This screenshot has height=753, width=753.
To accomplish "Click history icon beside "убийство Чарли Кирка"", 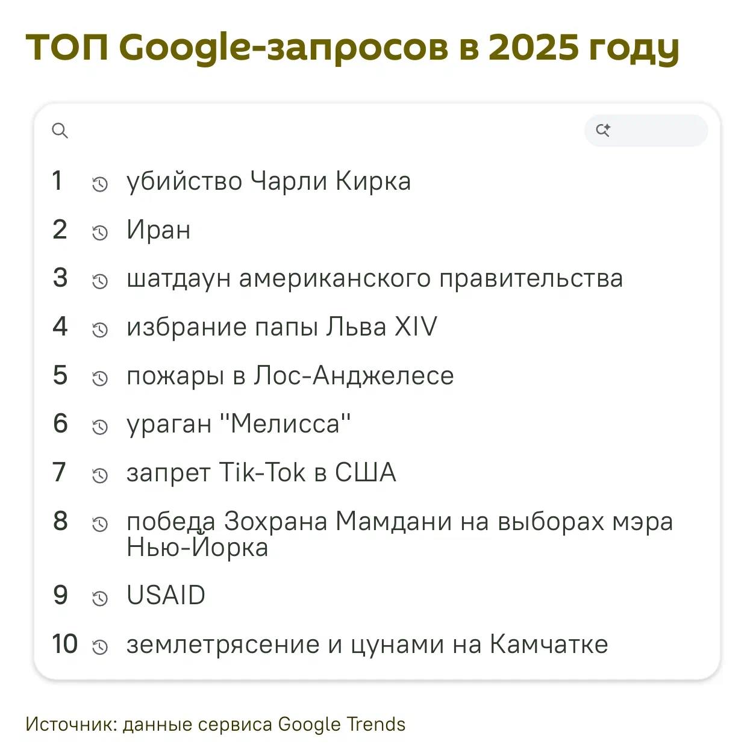I will (x=100, y=184).
